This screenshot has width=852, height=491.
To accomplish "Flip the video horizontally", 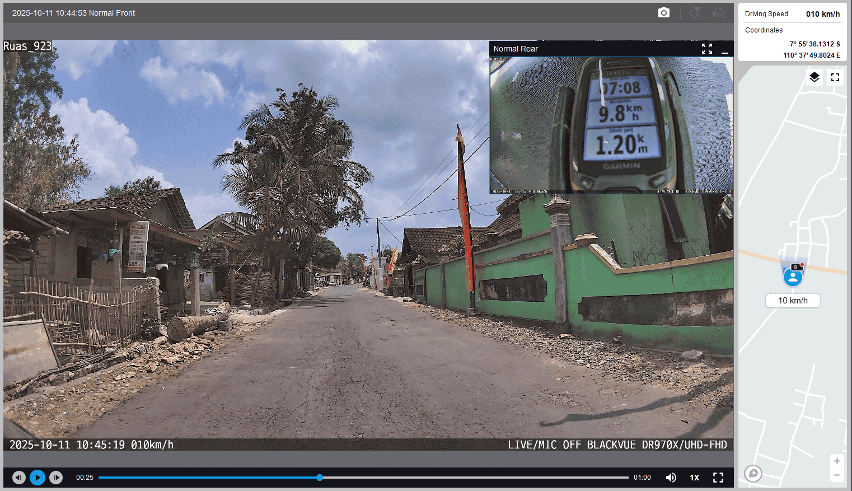I will [718, 13].
